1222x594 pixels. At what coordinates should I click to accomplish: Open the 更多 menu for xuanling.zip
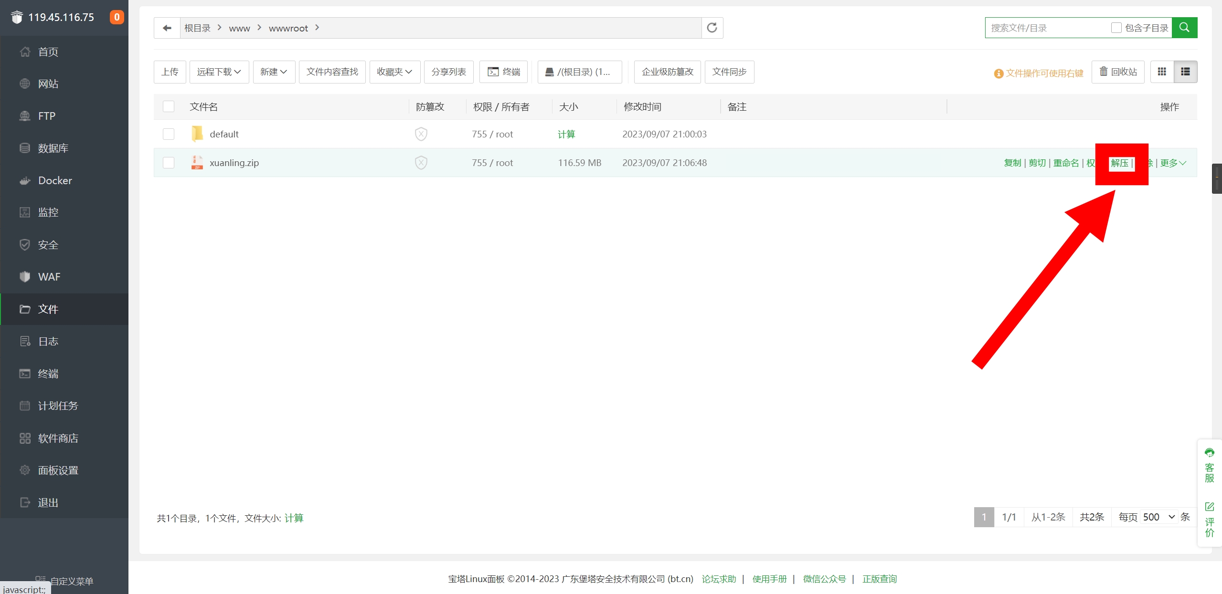tap(1172, 163)
